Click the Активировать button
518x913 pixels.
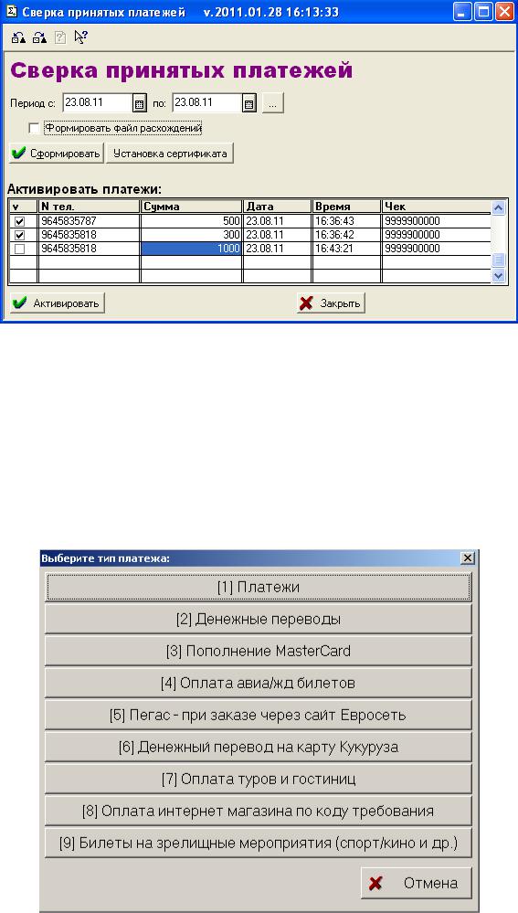pyautogui.click(x=57, y=303)
